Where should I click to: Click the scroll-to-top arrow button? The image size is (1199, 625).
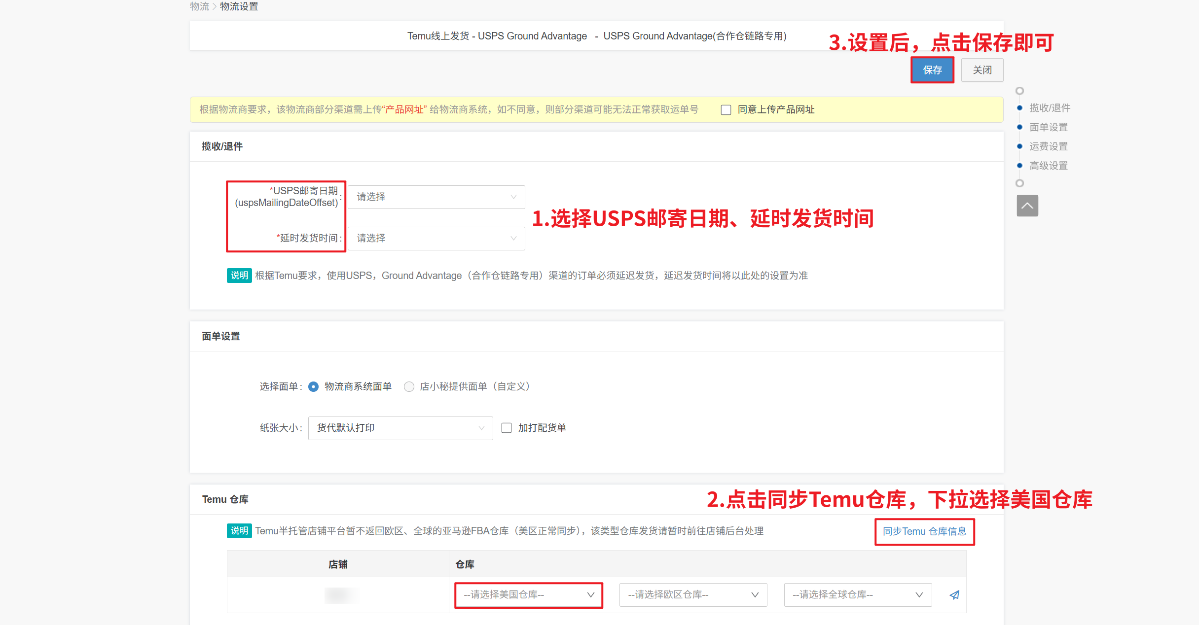tap(1027, 206)
